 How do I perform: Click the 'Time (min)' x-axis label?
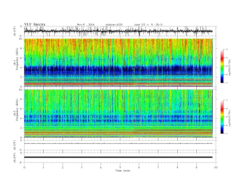[x=123, y=170]
